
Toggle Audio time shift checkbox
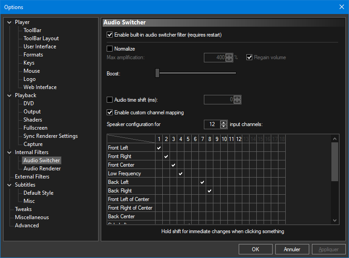pyautogui.click(x=109, y=100)
